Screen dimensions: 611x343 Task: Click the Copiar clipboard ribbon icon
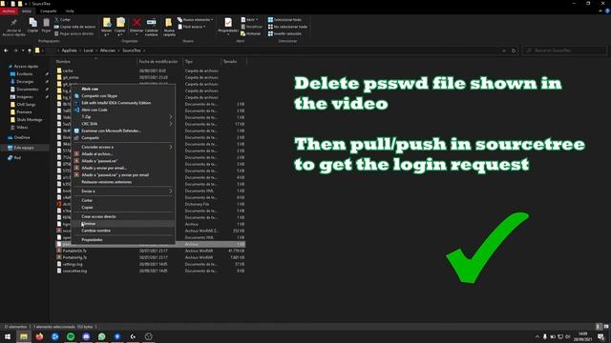point(32,23)
